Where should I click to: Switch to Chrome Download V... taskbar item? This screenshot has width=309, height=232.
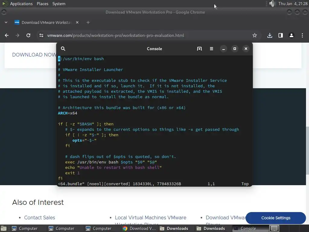tap(139, 228)
